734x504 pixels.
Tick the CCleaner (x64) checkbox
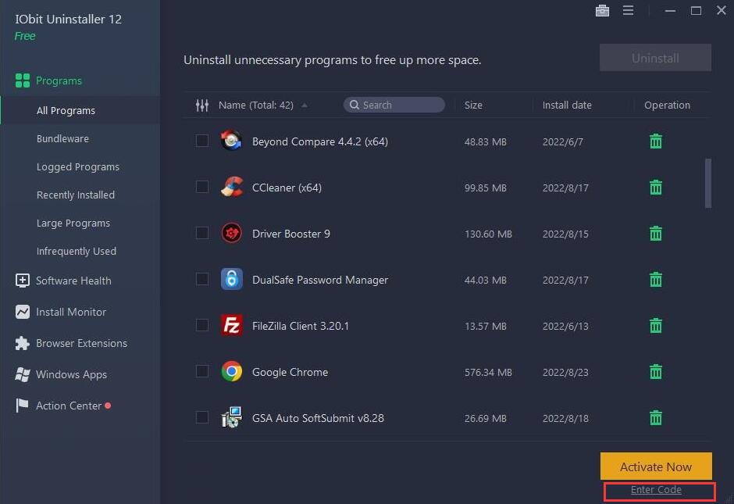tap(202, 187)
